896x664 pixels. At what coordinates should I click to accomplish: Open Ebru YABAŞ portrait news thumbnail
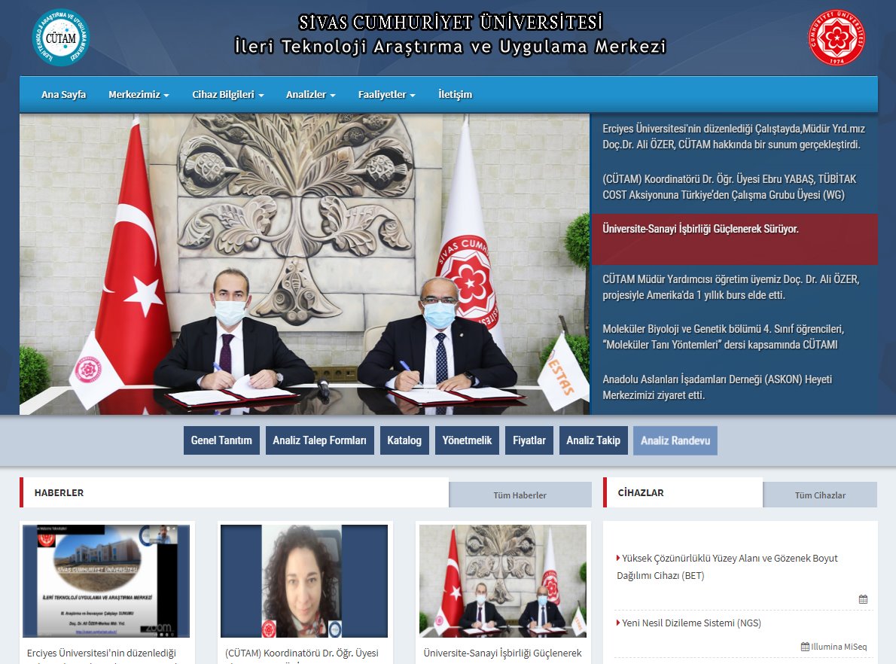(304, 581)
